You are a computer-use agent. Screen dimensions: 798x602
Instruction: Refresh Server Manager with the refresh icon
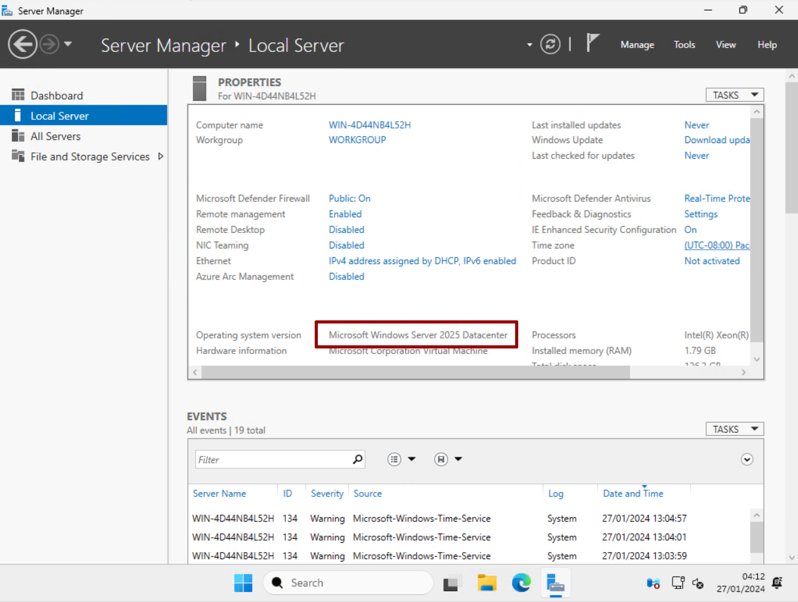[x=550, y=44]
